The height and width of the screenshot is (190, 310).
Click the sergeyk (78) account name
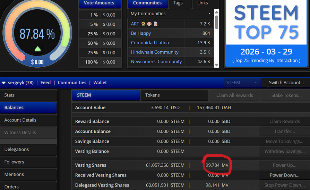(x=20, y=83)
